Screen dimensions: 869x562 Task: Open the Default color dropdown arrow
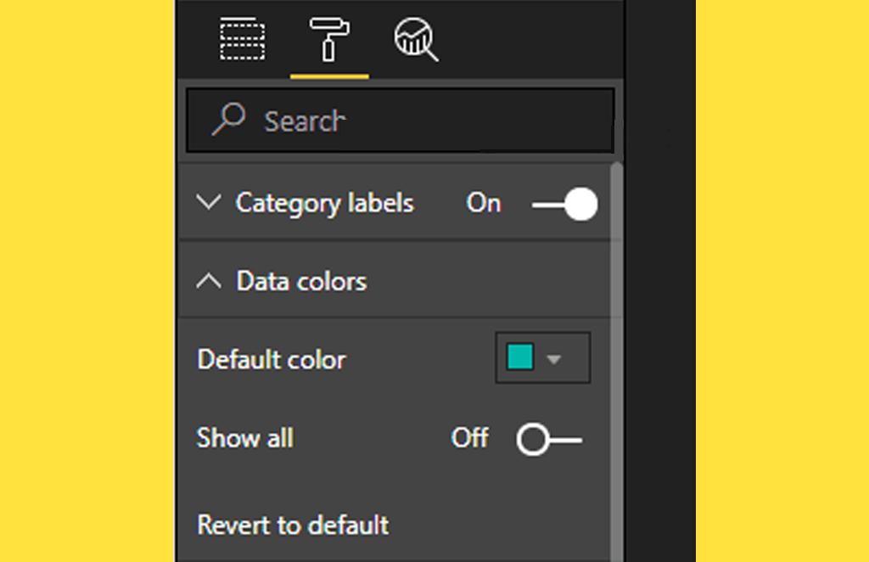click(x=555, y=359)
